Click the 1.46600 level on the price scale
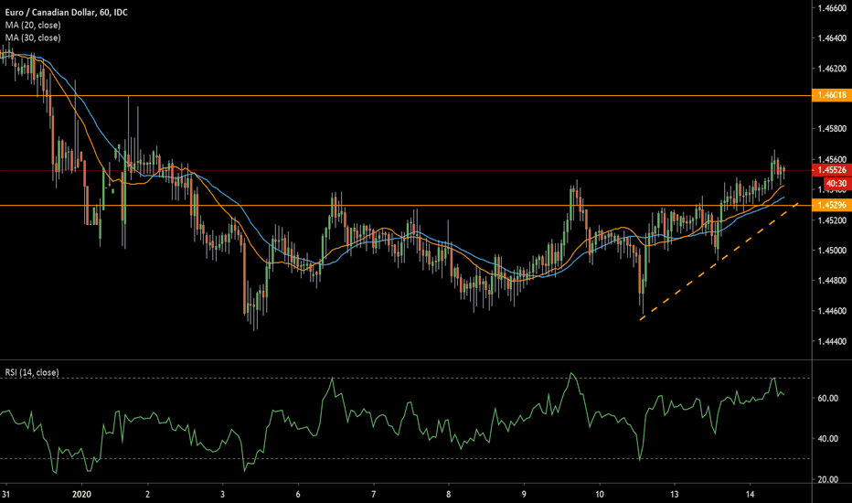This screenshot has width=852, height=503. 832,8
